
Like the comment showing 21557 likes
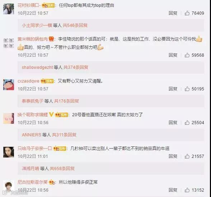coord(187,156)
